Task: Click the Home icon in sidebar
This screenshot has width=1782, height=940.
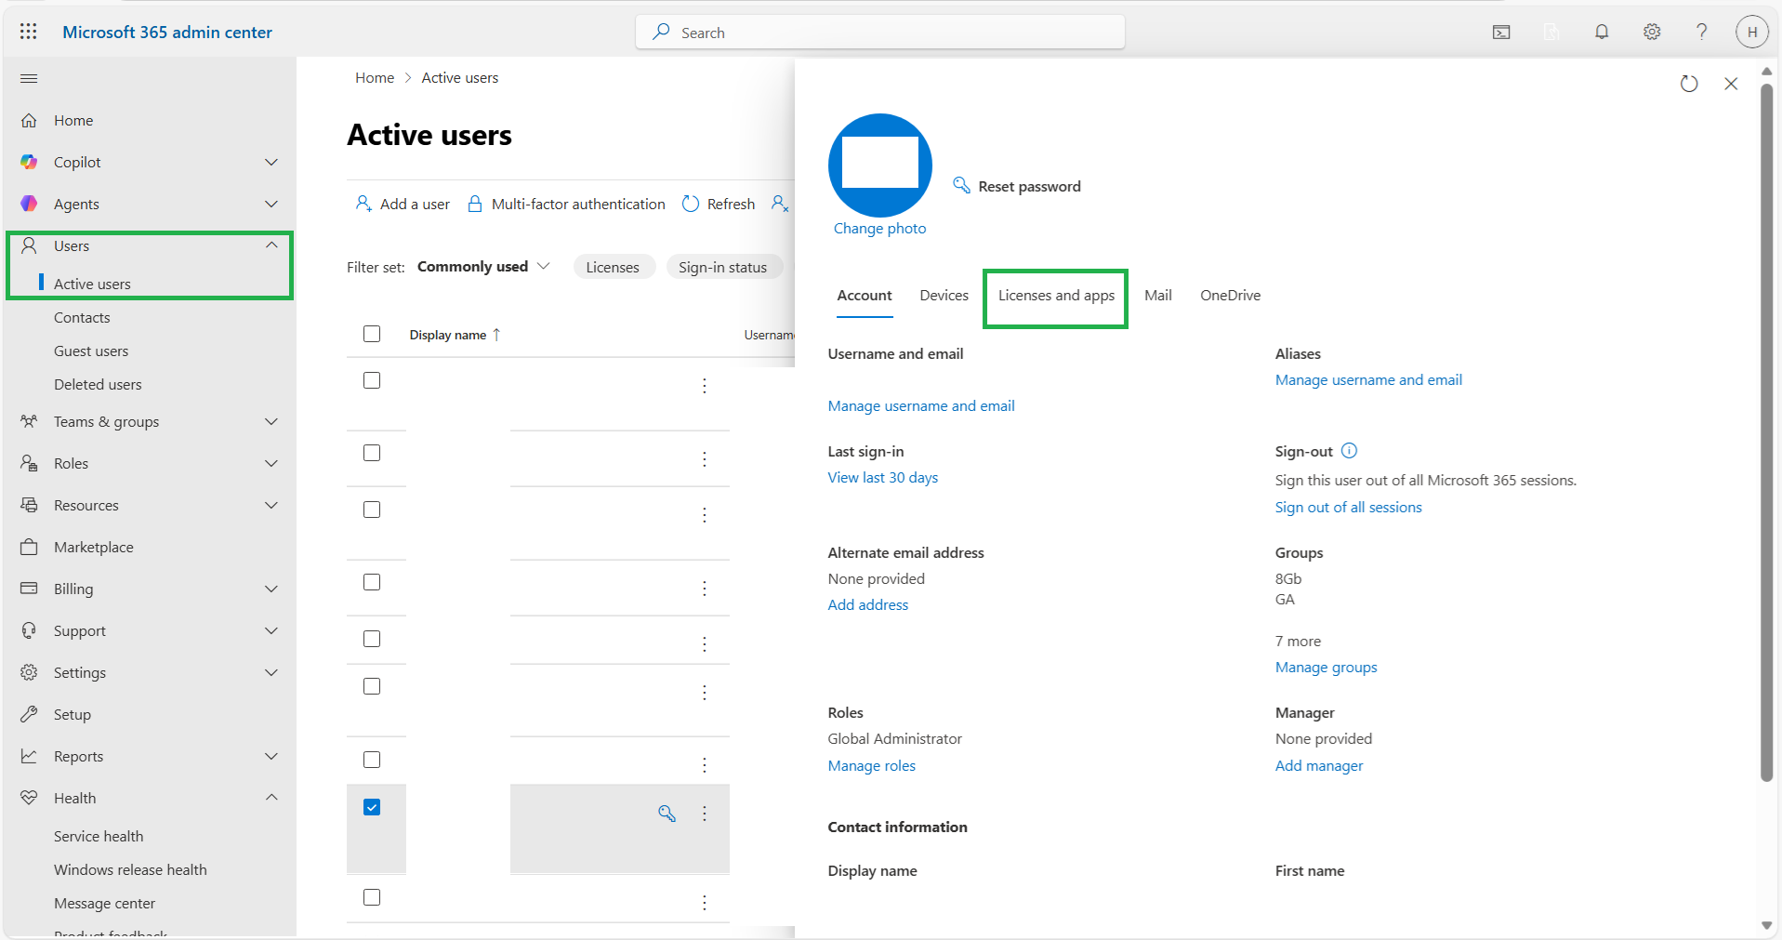Action: [x=29, y=120]
